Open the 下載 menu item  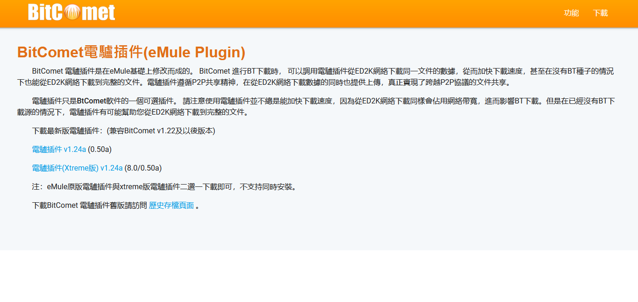point(600,13)
